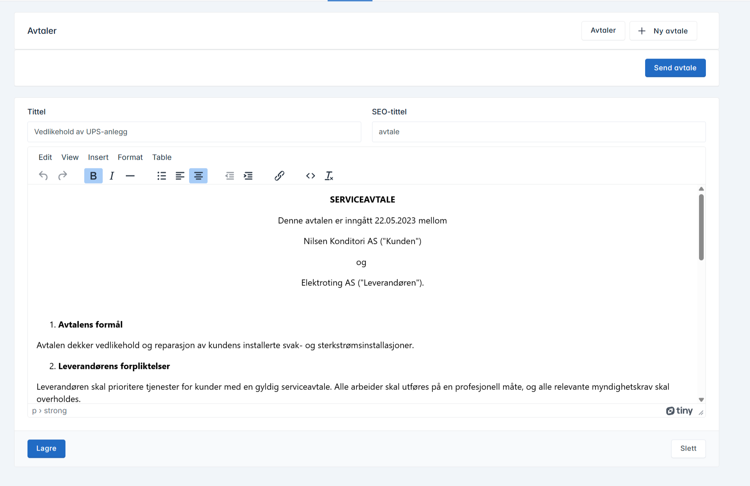
Task: Apply bullet list formatting
Action: click(162, 176)
